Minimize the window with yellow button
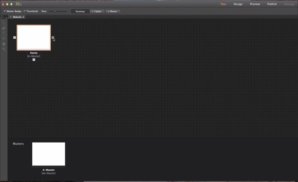Image resolution: width=298 pixels, height=182 pixels. pyautogui.click(x=7, y=4)
